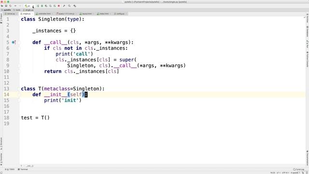
Task: Click the inspection checkmark indicator at editor top-right
Action: (x=305, y=17)
